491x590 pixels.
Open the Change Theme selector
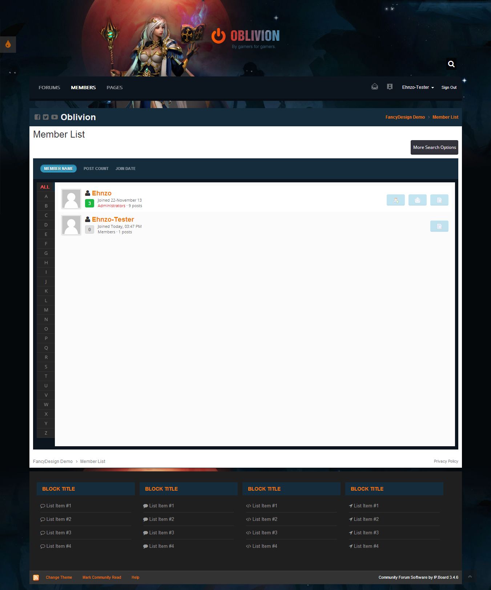pos(59,578)
